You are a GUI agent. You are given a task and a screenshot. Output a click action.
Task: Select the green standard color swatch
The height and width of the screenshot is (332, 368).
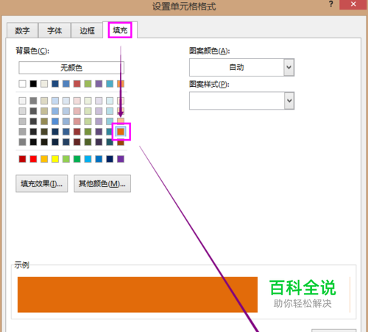click(x=77, y=159)
